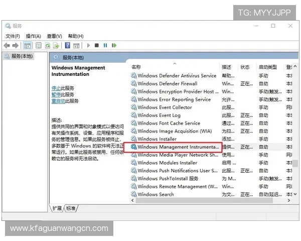Select Windows Search service name
The height and width of the screenshot is (241, 301).
[156, 194]
